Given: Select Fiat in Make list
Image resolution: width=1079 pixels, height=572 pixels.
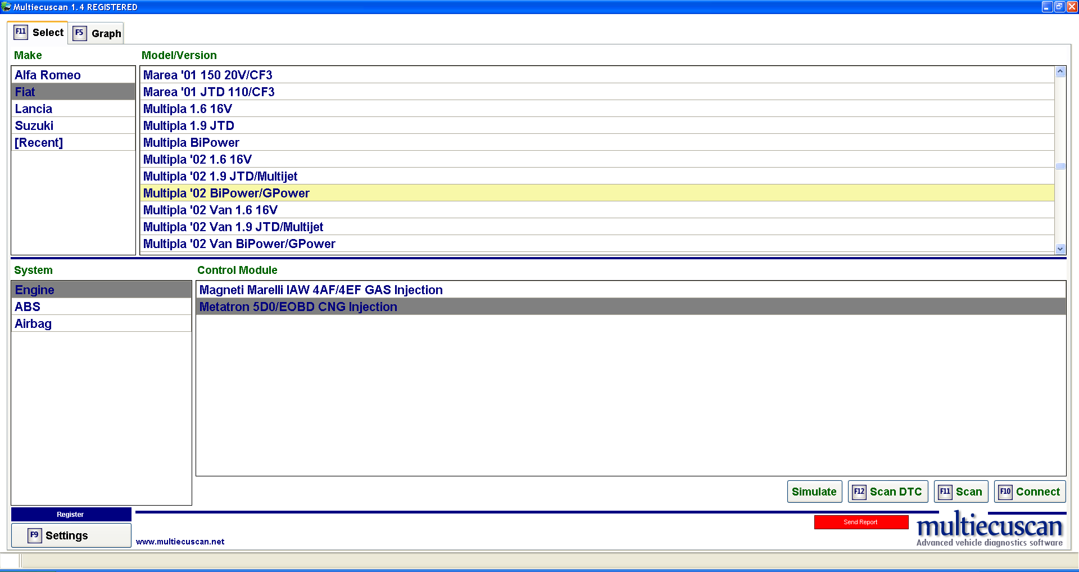Looking at the screenshot, I should (x=73, y=92).
